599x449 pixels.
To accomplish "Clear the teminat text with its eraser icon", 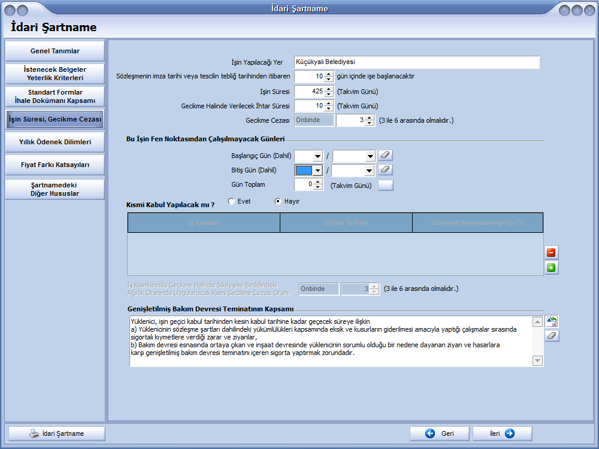I will tap(552, 336).
